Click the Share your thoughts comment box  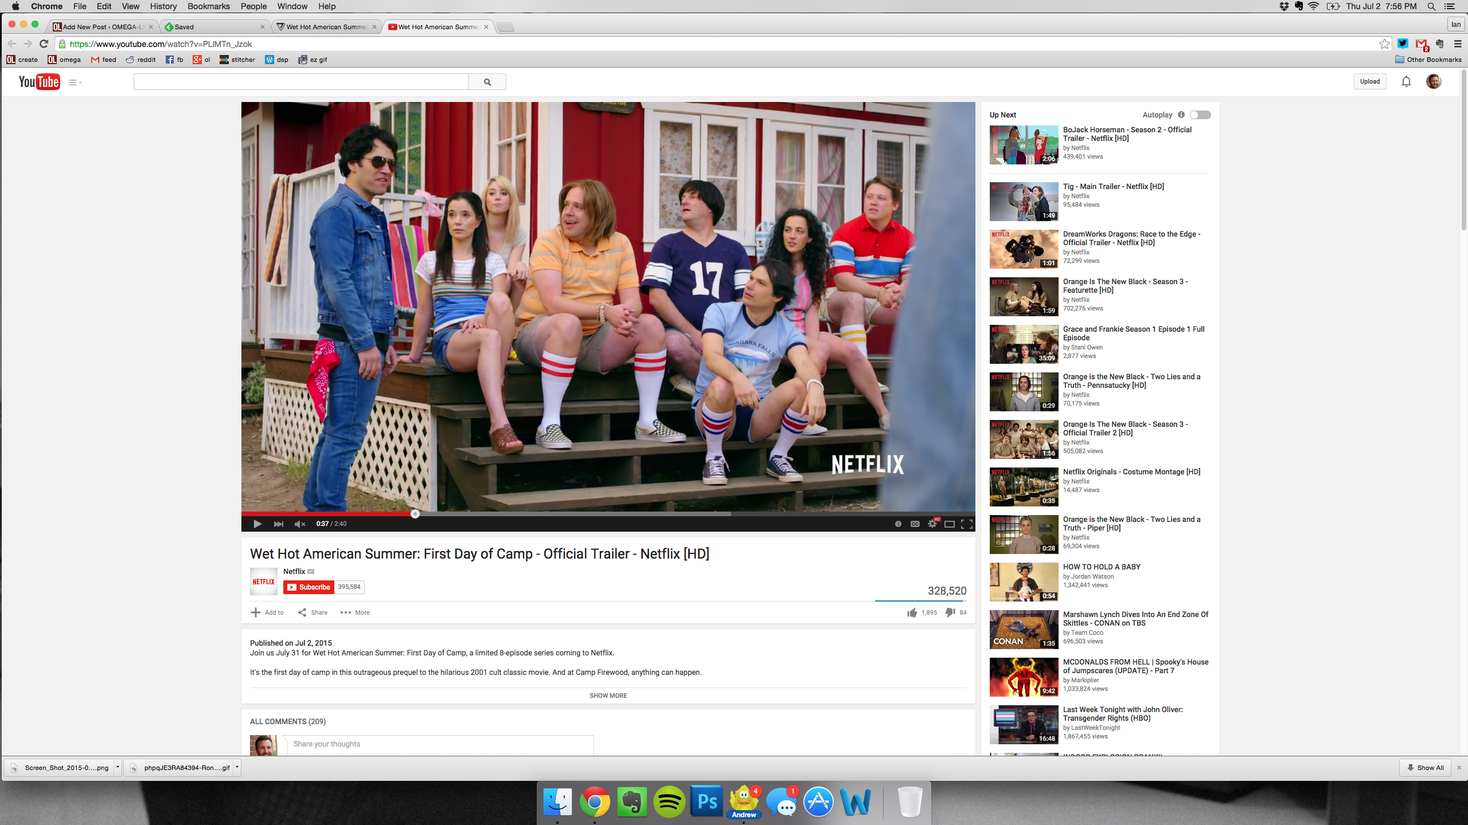pyautogui.click(x=440, y=744)
